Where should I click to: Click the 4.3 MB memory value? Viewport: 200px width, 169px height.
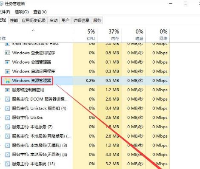point(112,155)
